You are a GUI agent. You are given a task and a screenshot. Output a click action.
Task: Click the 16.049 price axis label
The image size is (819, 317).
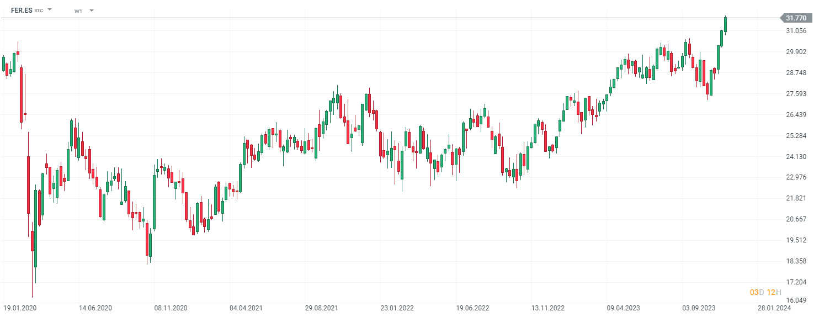coord(796,300)
